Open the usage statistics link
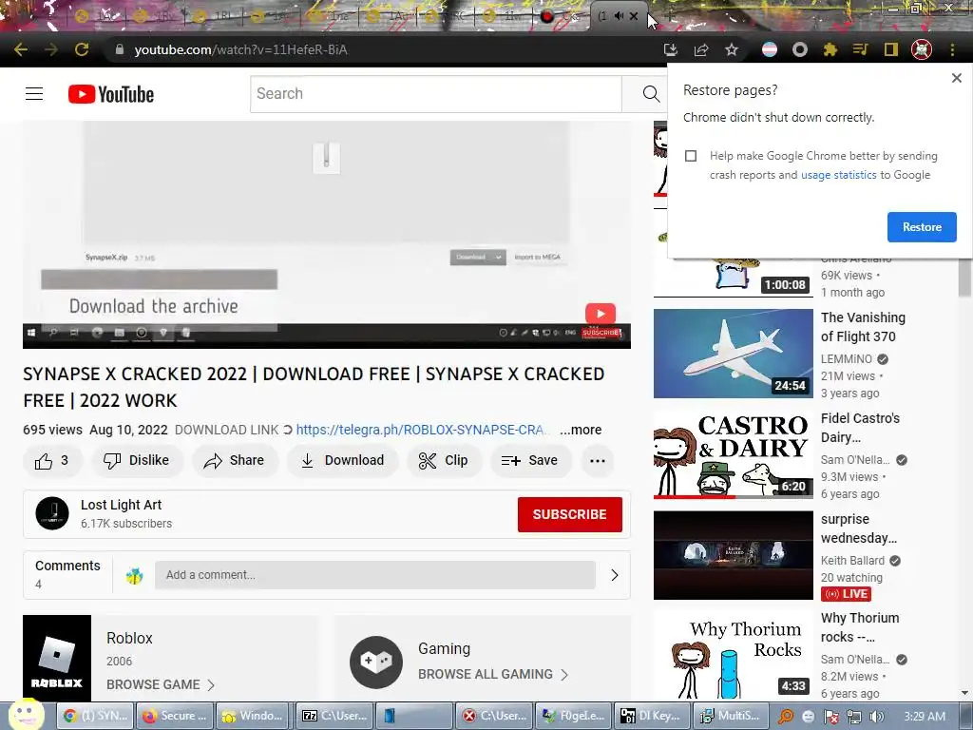Image resolution: width=973 pixels, height=730 pixels. tap(838, 175)
